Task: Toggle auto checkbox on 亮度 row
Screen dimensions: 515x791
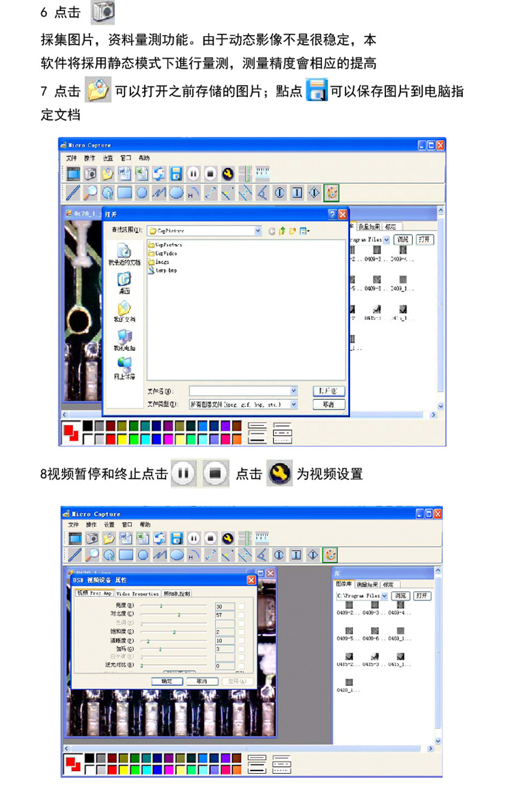Action: click(241, 607)
